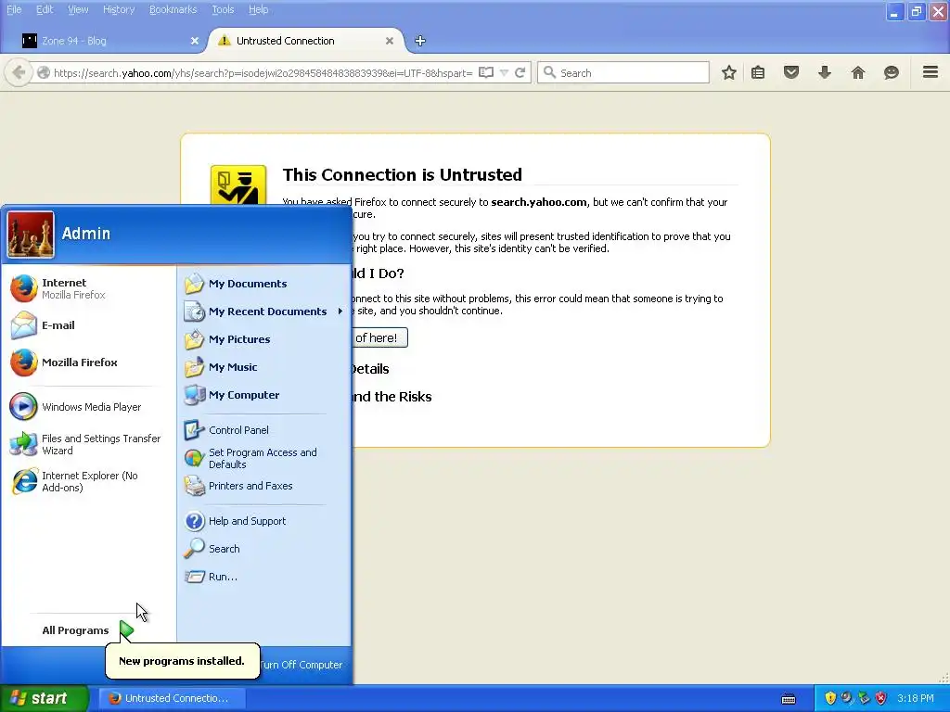Open the View menu
Screen dimensions: 950x712
tap(78, 9)
